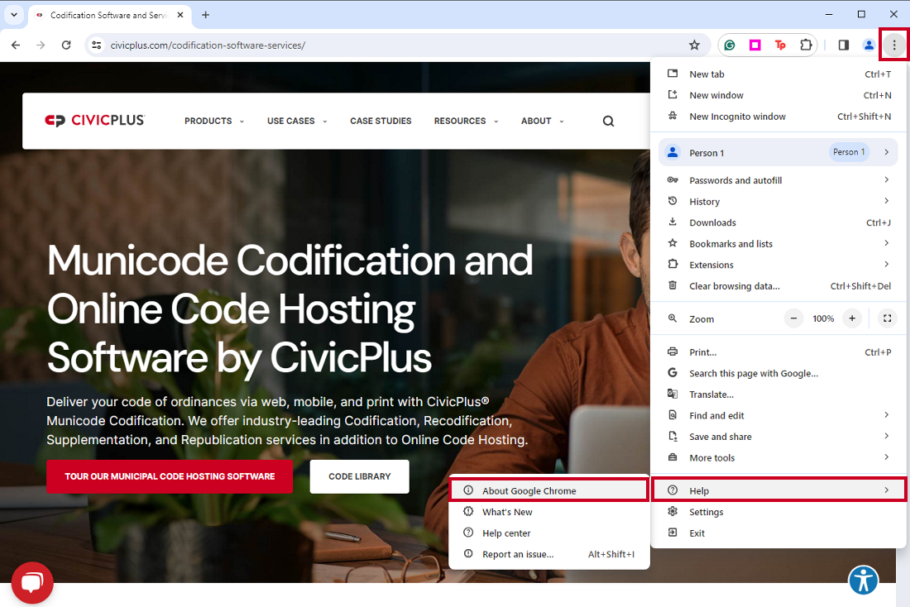Screen dimensions: 910x607
Task: Click the CivicPlus logo
Action: [94, 120]
